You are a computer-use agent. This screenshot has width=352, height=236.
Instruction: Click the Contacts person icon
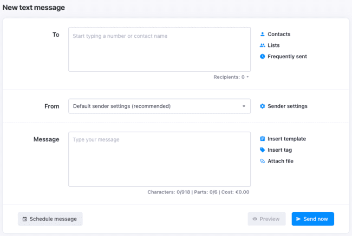click(262, 34)
